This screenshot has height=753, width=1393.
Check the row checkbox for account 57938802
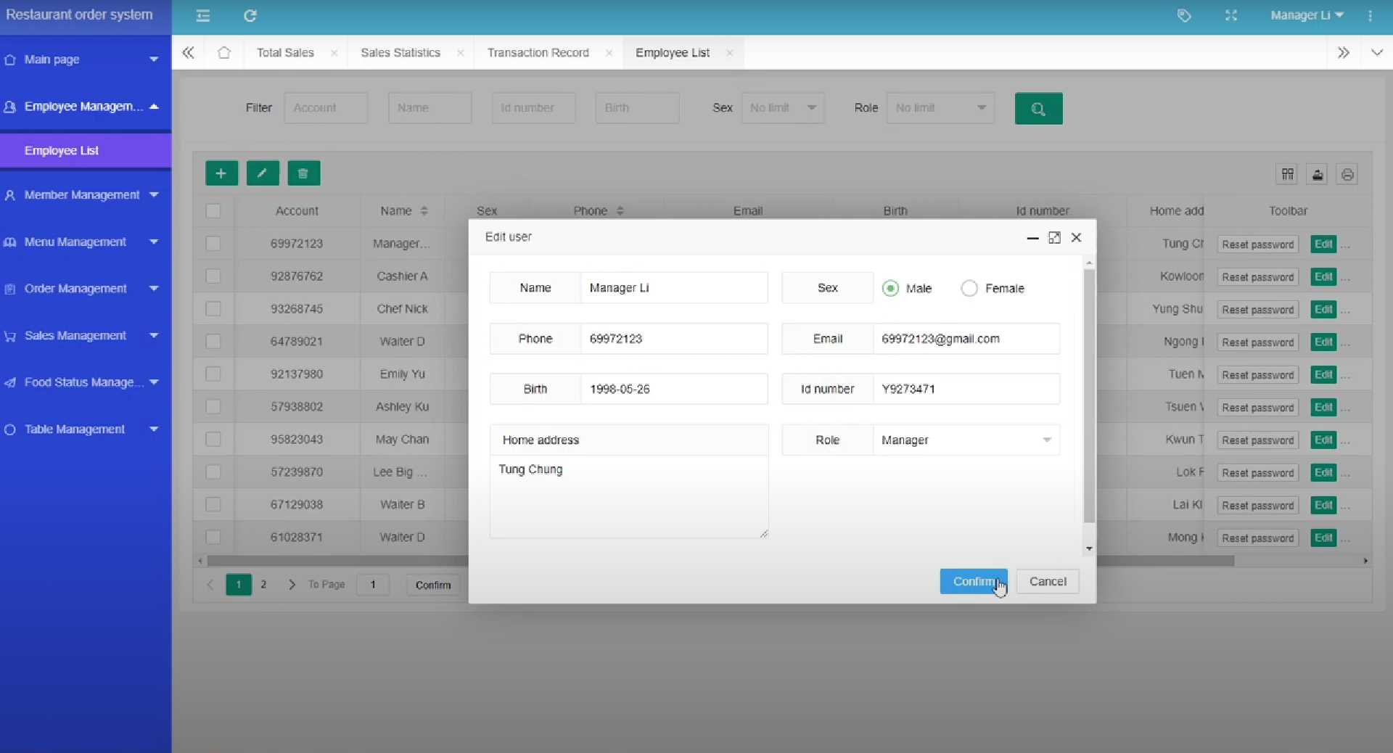point(213,407)
